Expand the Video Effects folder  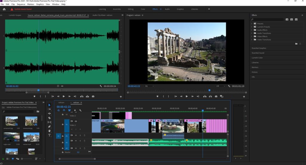point(252,36)
